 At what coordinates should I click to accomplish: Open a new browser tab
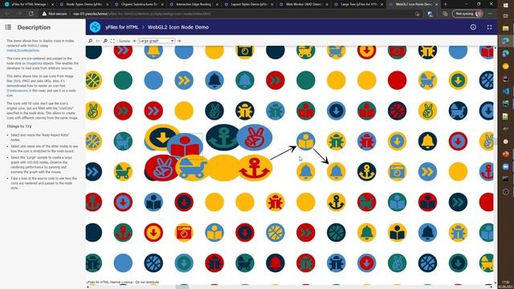point(445,5)
